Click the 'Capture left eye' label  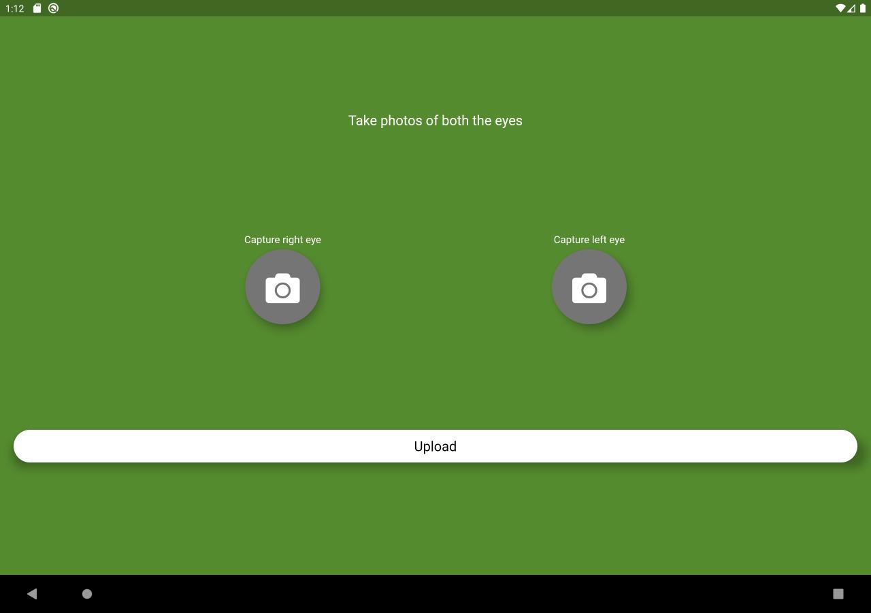[589, 240]
